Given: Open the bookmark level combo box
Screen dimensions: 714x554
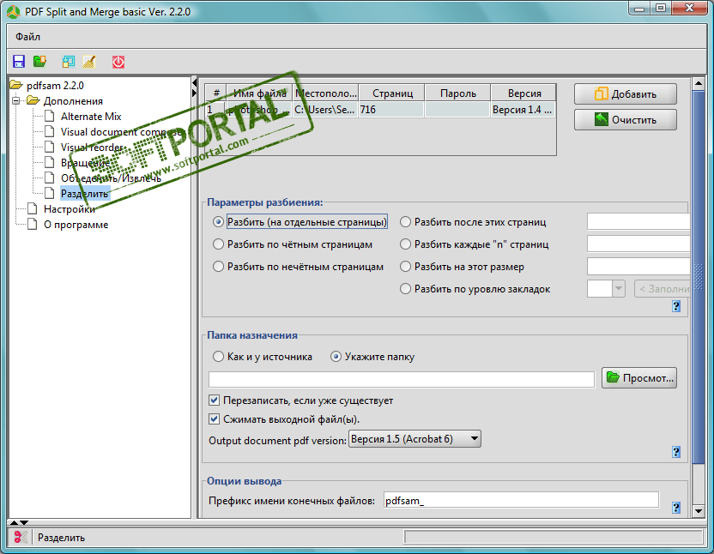Looking at the screenshot, I should 606,289.
